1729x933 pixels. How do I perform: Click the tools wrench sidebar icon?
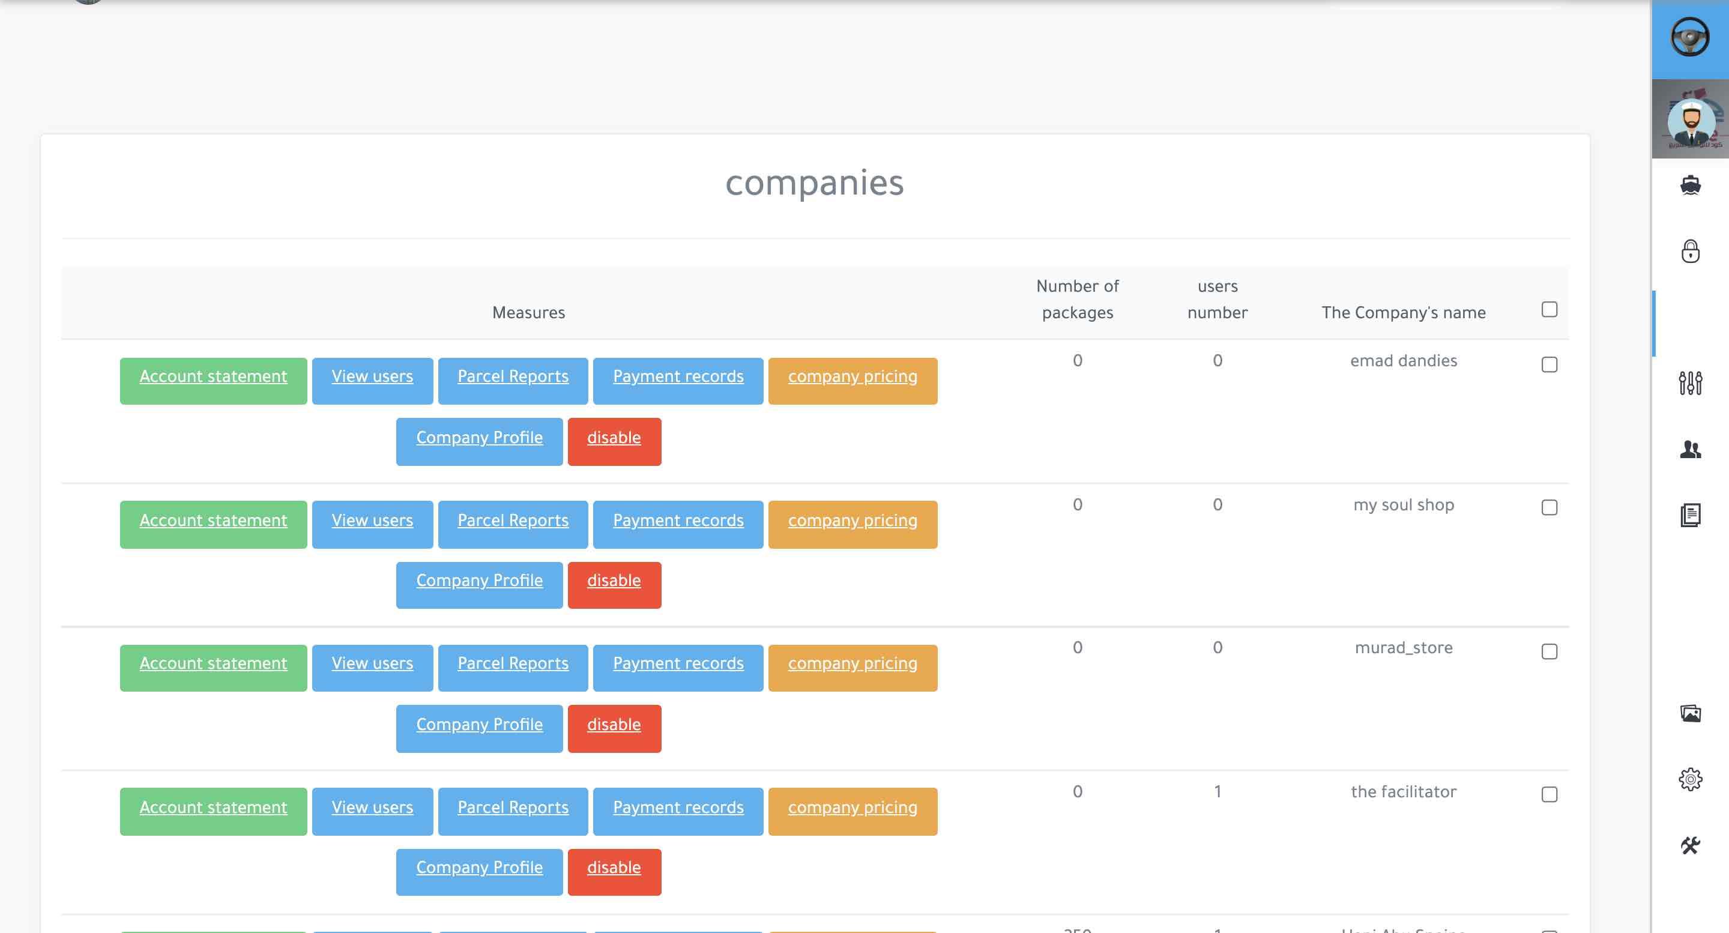click(x=1690, y=845)
